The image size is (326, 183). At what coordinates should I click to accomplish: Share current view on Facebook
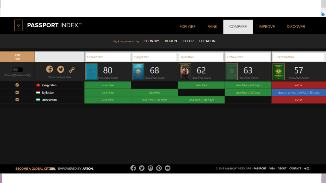point(50,69)
